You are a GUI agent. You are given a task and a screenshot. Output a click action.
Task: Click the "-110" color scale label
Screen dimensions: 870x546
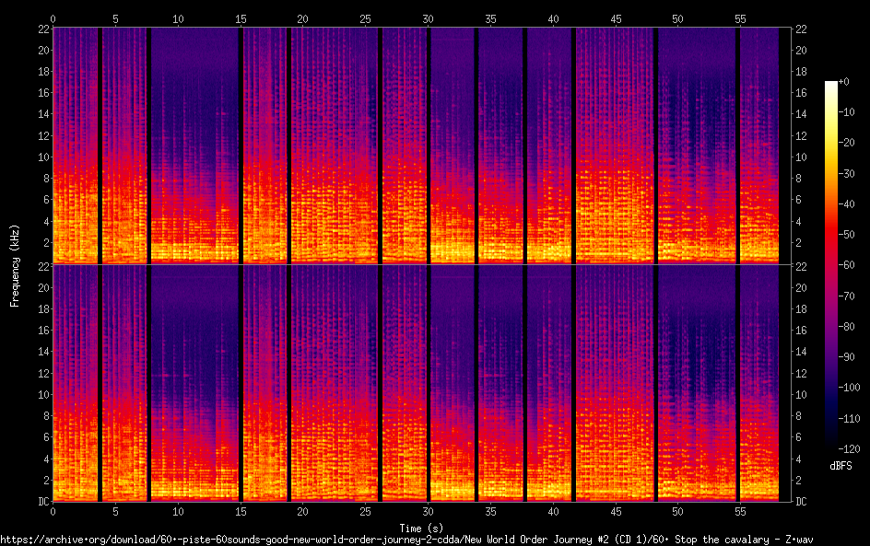click(850, 419)
